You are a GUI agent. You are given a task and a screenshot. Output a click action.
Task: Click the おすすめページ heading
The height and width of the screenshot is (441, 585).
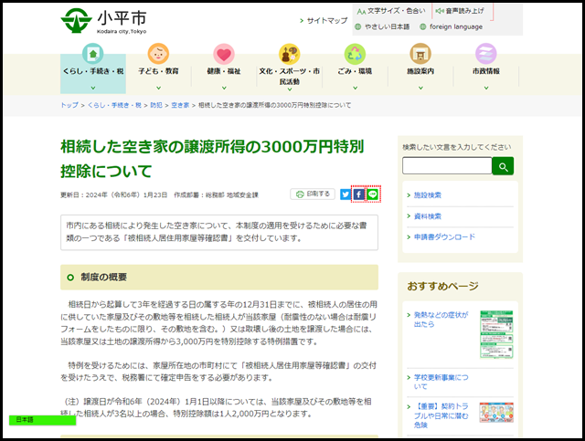[442, 286]
